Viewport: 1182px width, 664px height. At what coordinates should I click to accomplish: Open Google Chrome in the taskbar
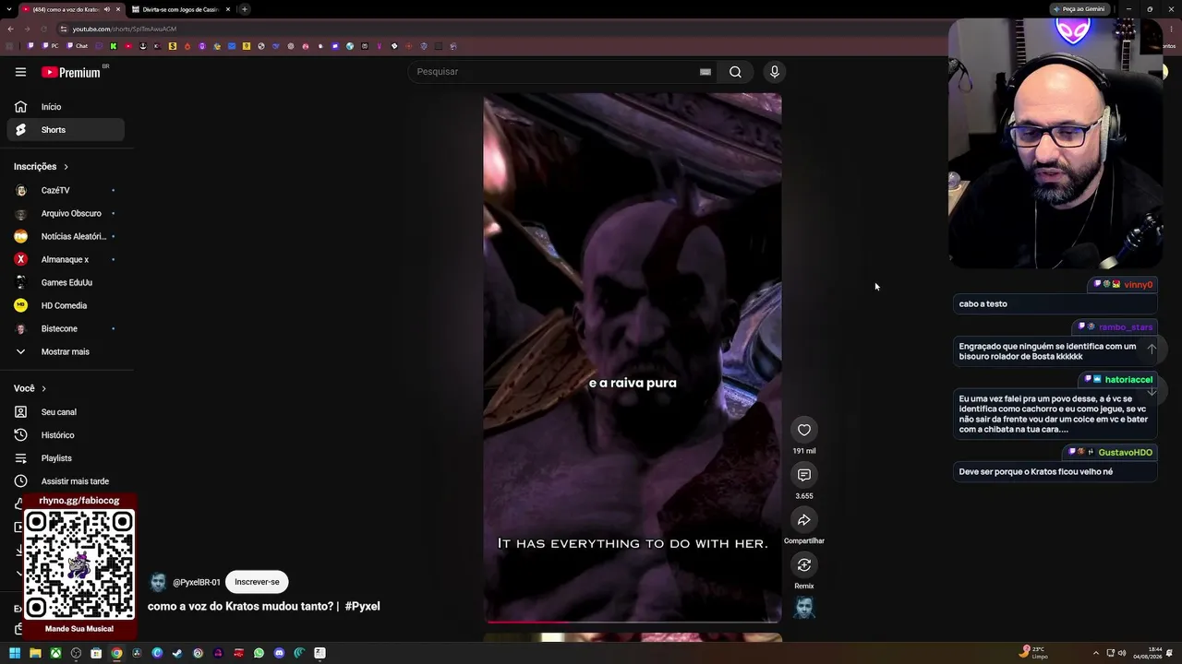coord(116,653)
